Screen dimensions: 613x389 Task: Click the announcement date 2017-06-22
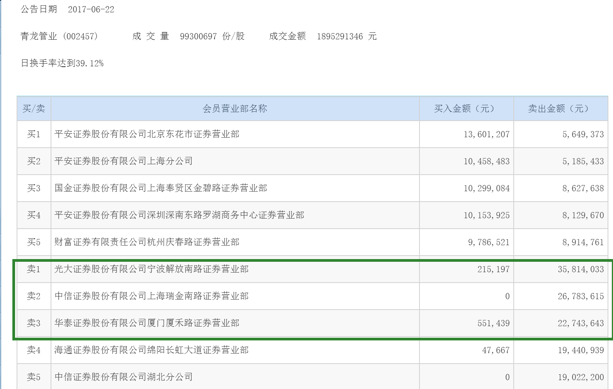[91, 9]
